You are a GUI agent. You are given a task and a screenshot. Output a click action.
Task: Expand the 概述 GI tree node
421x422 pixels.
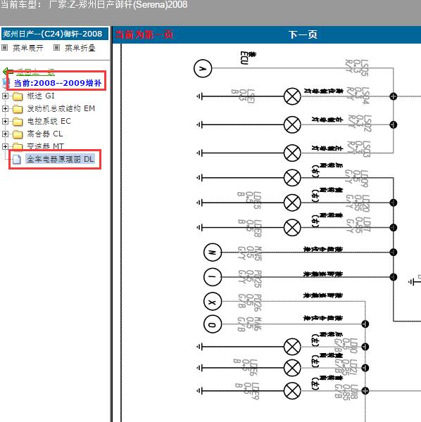pos(5,96)
